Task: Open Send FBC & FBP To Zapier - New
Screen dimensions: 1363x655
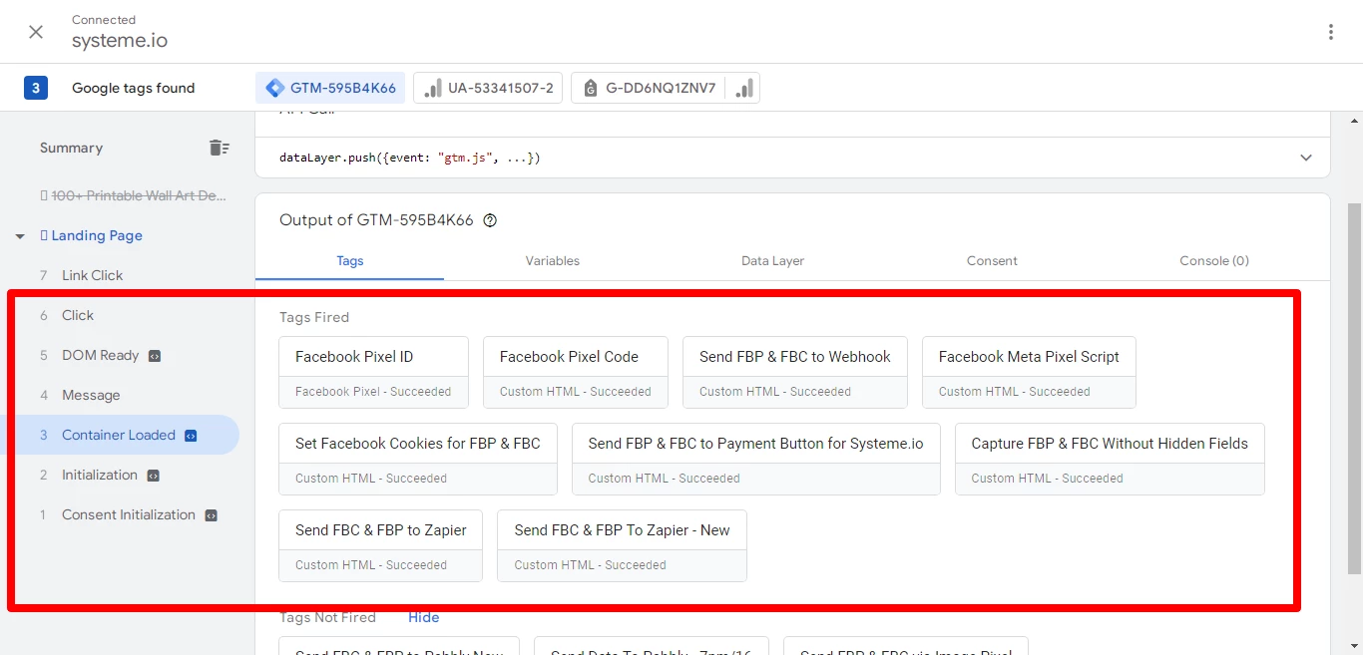Action: pos(622,545)
